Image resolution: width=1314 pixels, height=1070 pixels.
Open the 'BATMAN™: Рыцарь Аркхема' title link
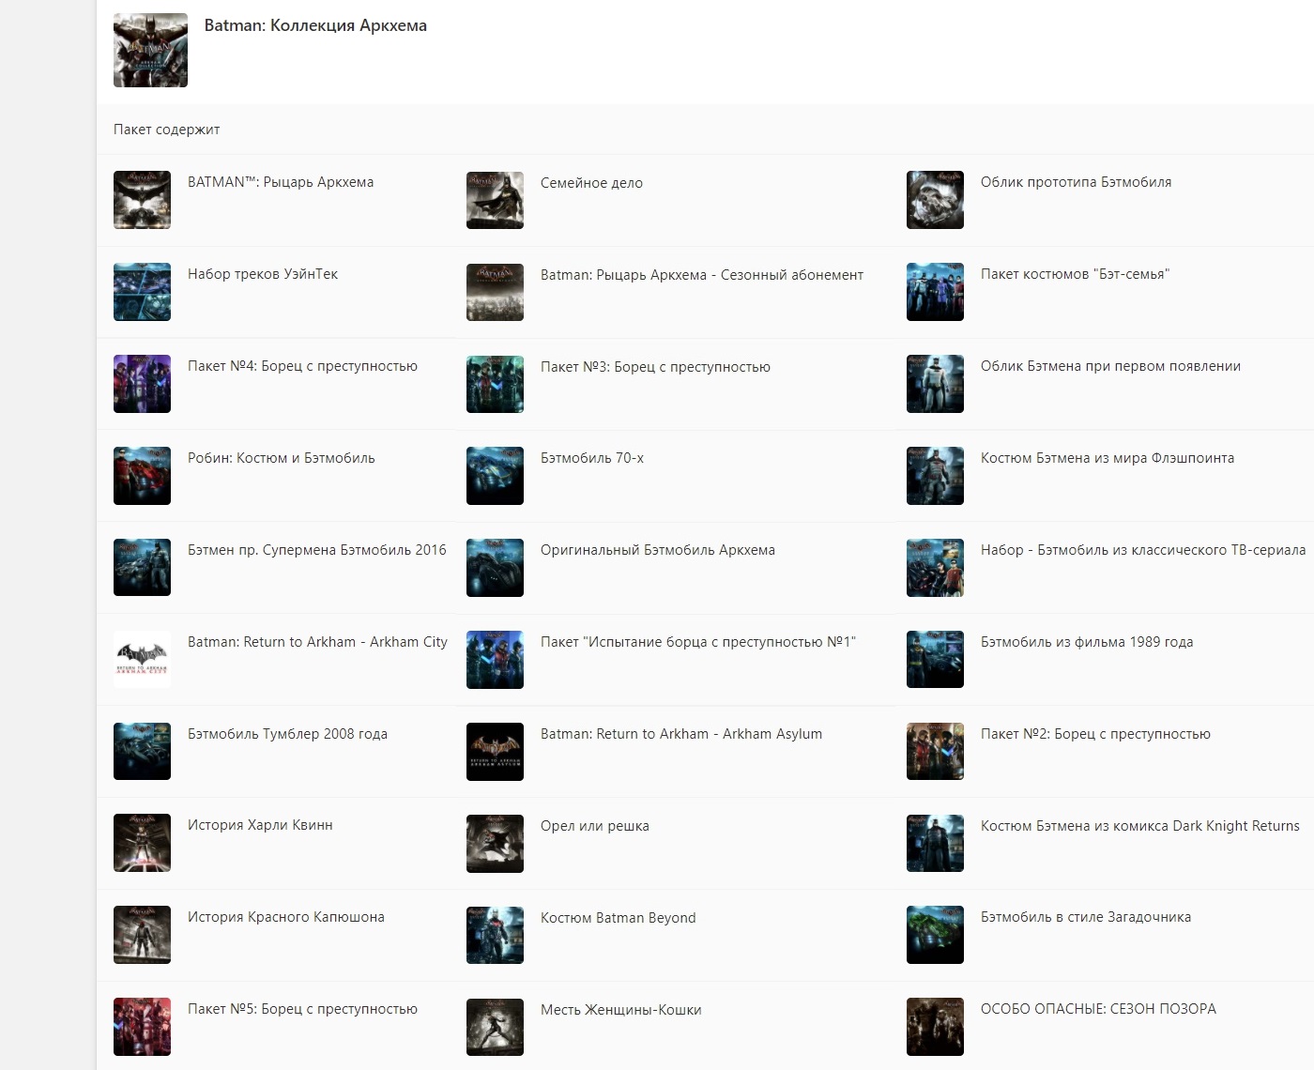tap(281, 182)
